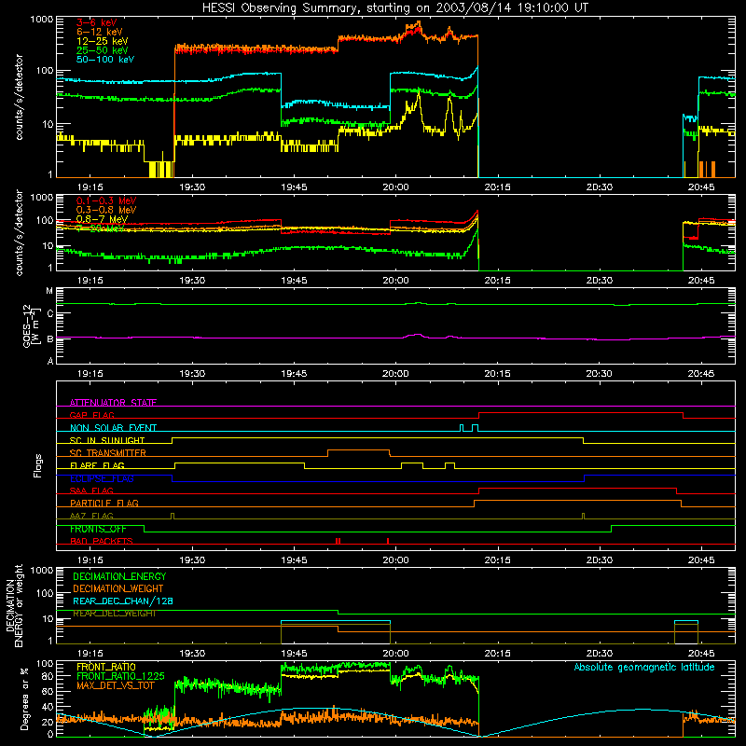Click the "0.8-7 MeV" legend label

pyautogui.click(x=102, y=219)
